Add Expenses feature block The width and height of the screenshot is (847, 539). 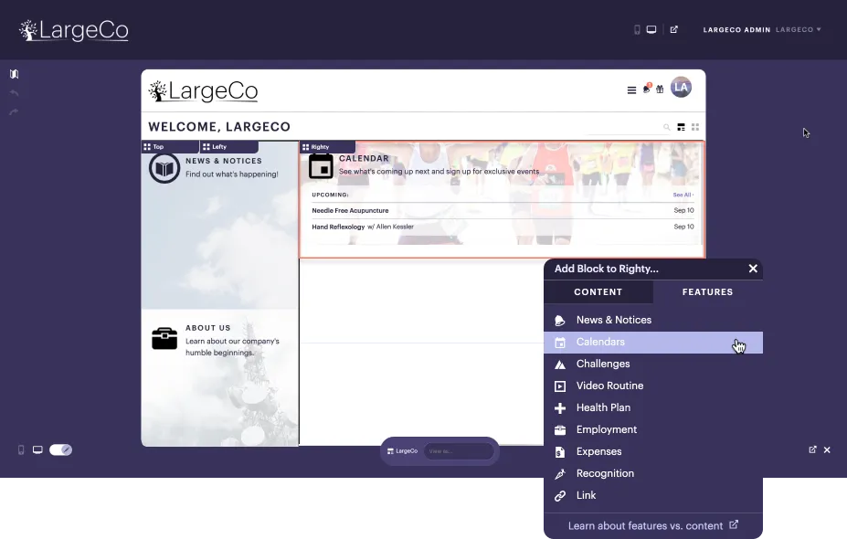(653, 451)
